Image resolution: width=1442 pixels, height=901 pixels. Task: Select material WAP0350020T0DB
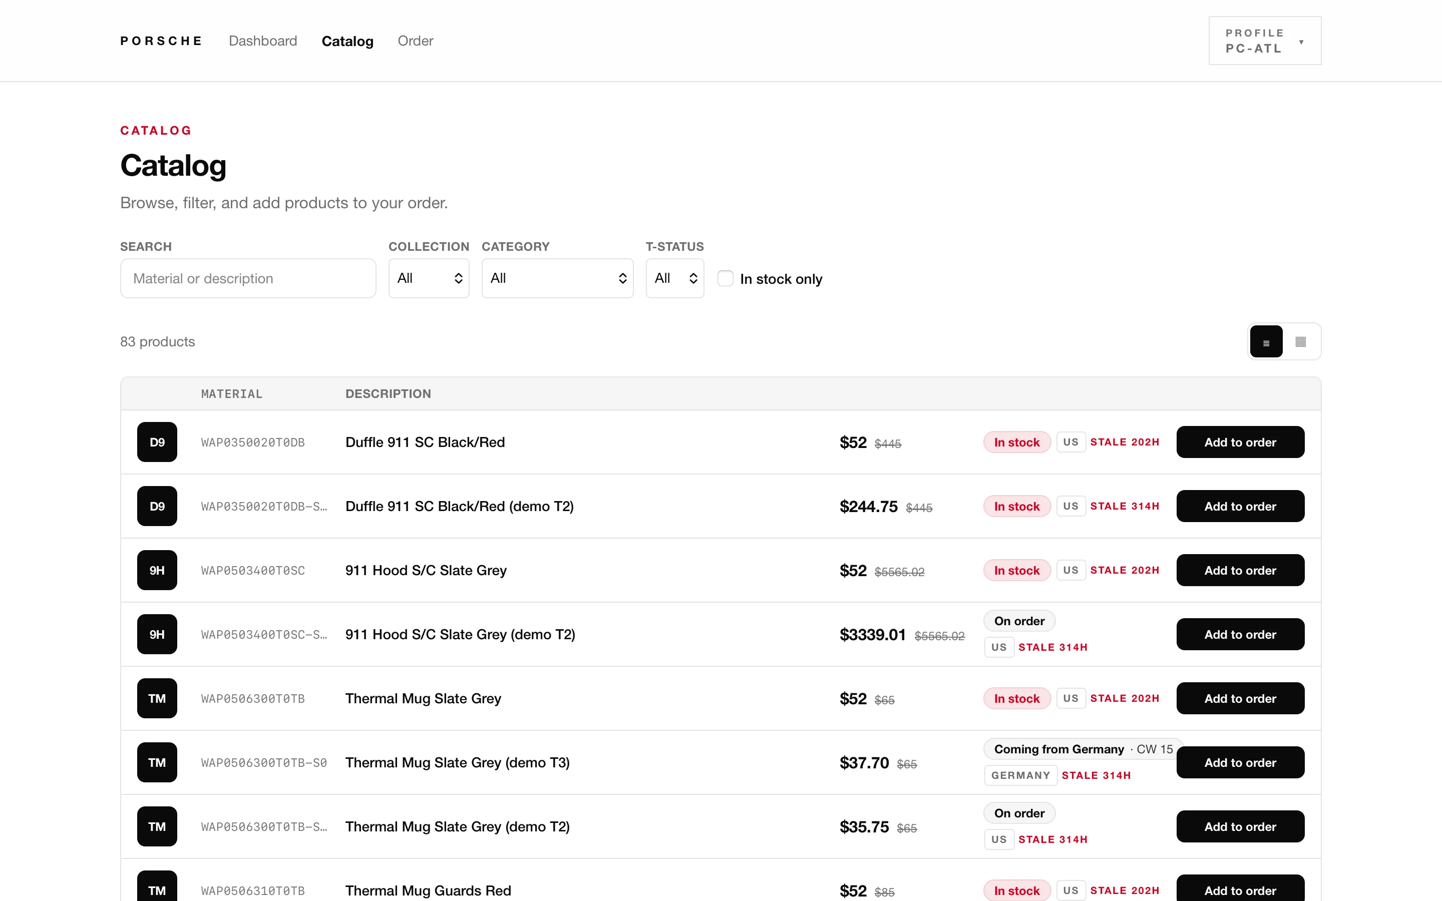coord(253,442)
